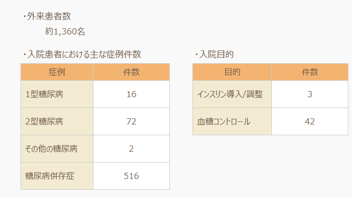Viewport: 352px width, 198px height.
Task: Click the 入院目的 section heading
Action: 217,54
